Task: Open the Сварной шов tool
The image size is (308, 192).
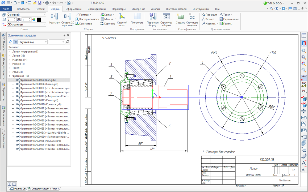Action: (122, 20)
